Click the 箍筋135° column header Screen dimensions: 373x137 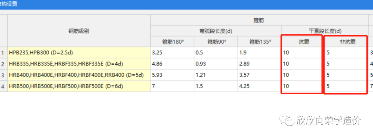click(259, 42)
